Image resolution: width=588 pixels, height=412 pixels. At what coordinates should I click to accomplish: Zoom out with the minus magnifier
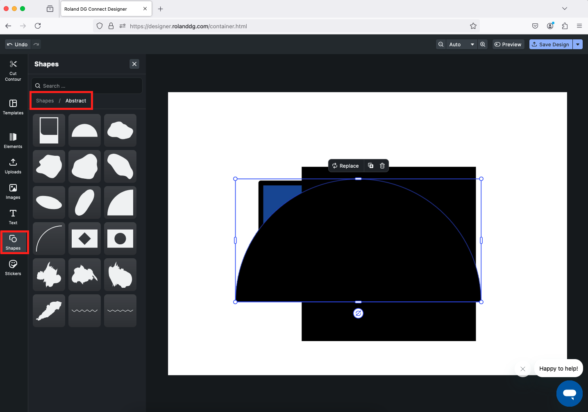pyautogui.click(x=441, y=44)
